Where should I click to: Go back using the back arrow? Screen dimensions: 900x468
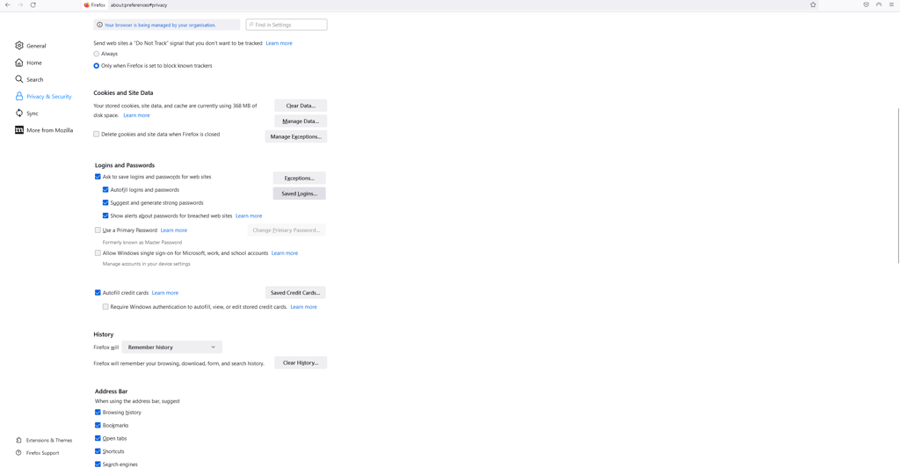coord(7,4)
